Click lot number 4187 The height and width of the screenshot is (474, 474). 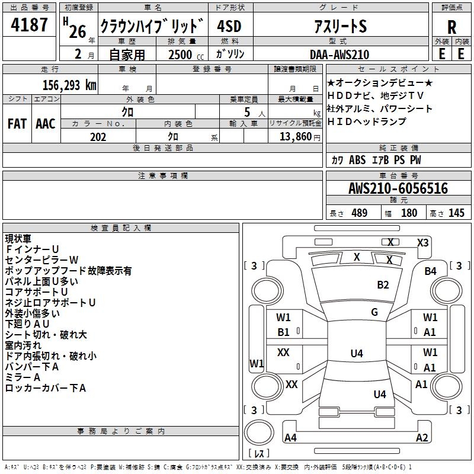tap(29, 25)
